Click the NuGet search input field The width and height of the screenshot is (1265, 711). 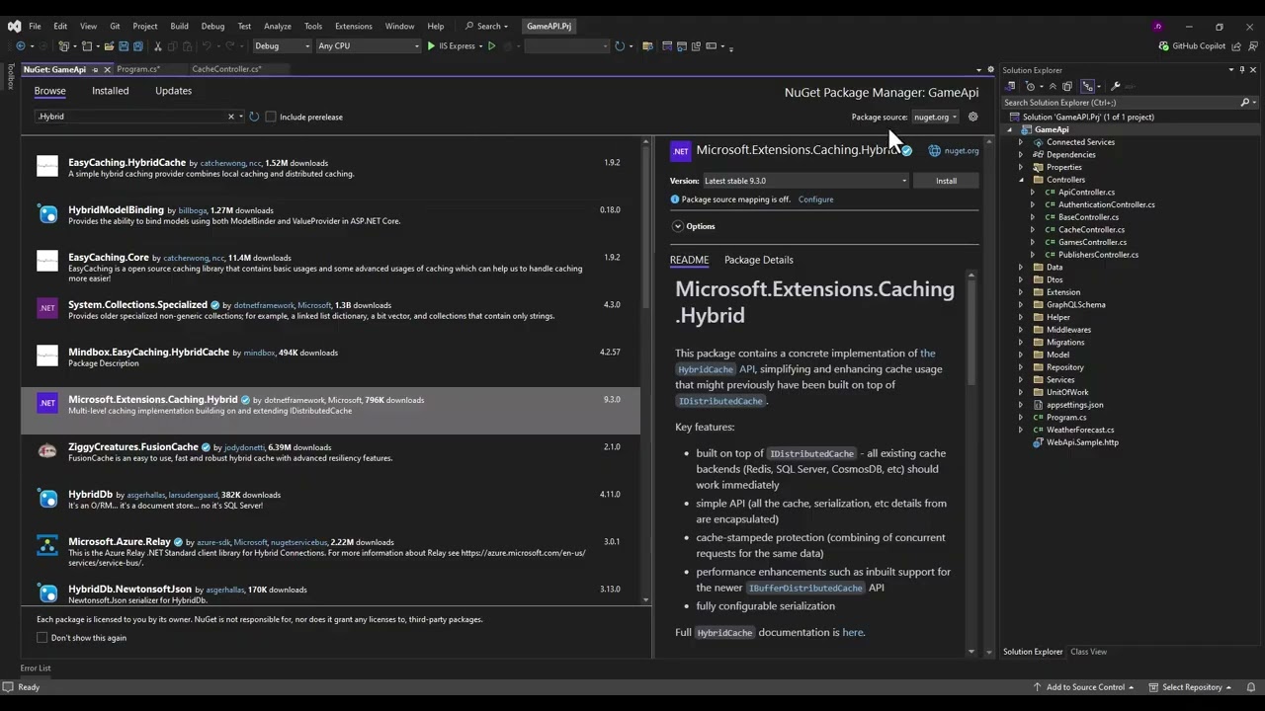click(x=131, y=117)
